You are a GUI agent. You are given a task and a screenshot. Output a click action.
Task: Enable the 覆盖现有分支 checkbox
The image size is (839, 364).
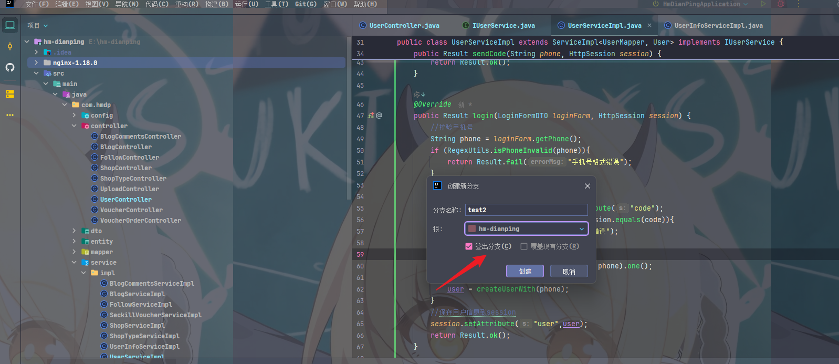pyautogui.click(x=524, y=246)
